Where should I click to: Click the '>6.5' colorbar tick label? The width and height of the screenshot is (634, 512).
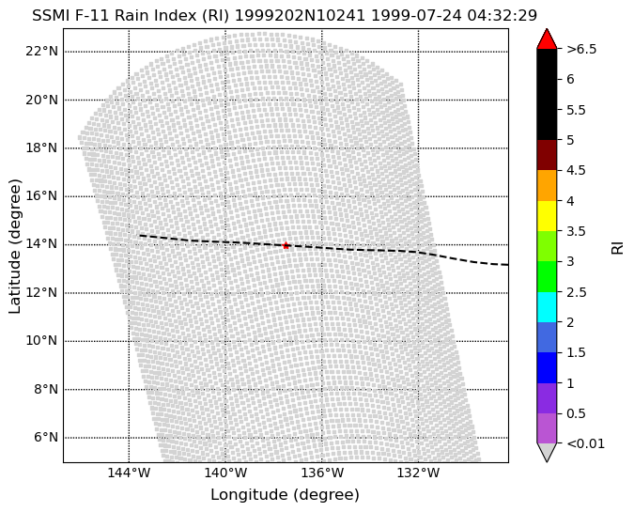click(x=581, y=49)
